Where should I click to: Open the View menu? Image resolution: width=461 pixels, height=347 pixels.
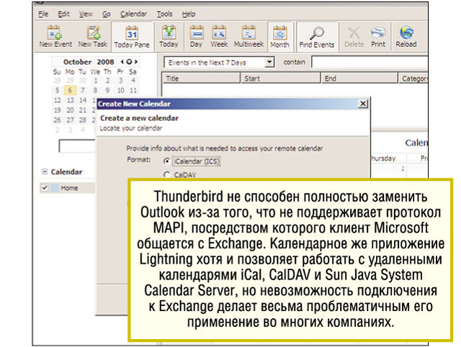point(86,14)
